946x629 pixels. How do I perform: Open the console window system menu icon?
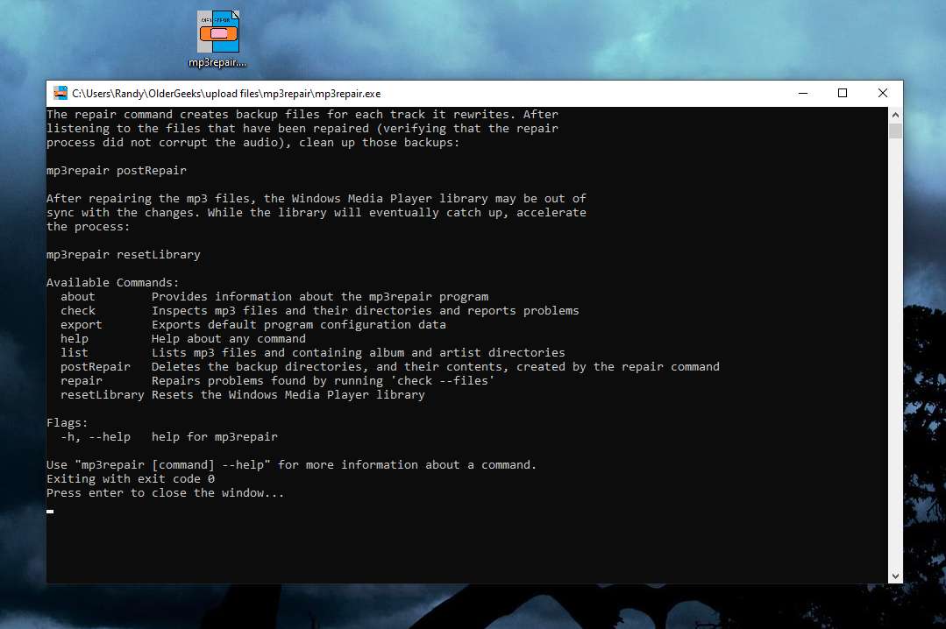point(60,94)
